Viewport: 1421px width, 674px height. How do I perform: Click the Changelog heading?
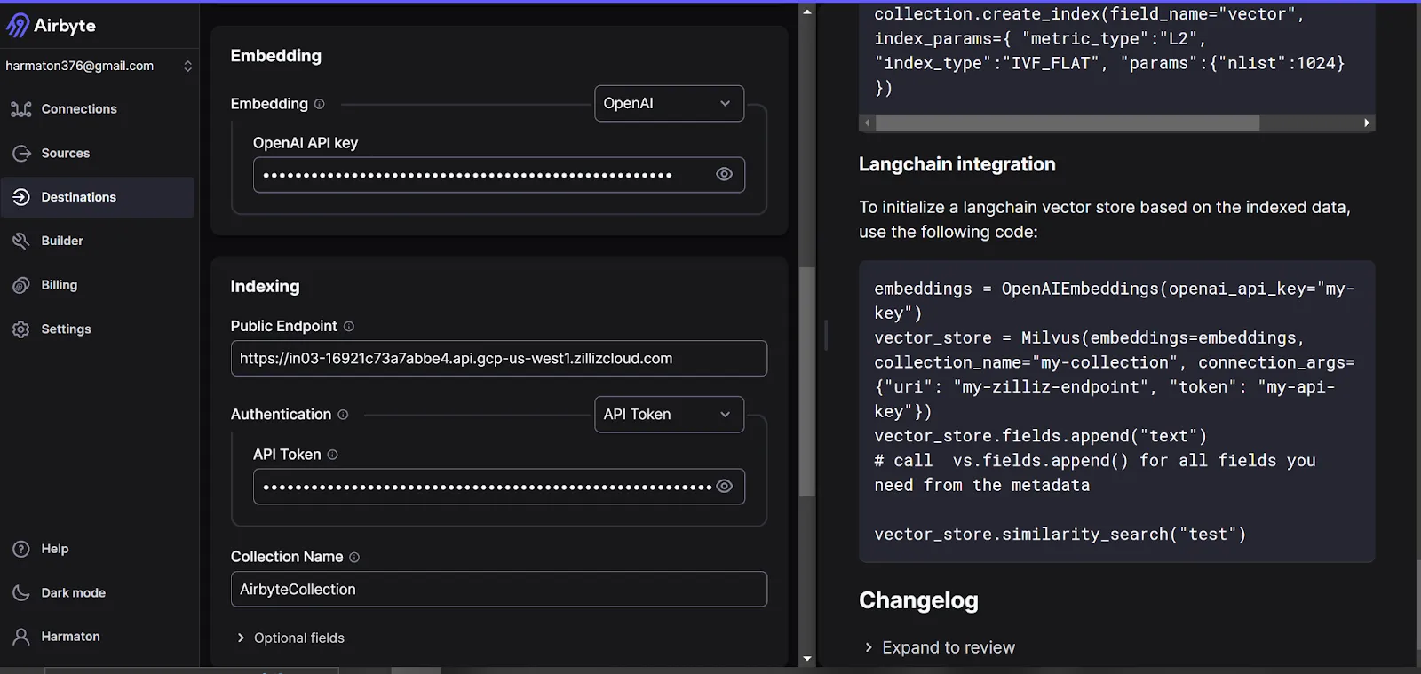click(918, 601)
